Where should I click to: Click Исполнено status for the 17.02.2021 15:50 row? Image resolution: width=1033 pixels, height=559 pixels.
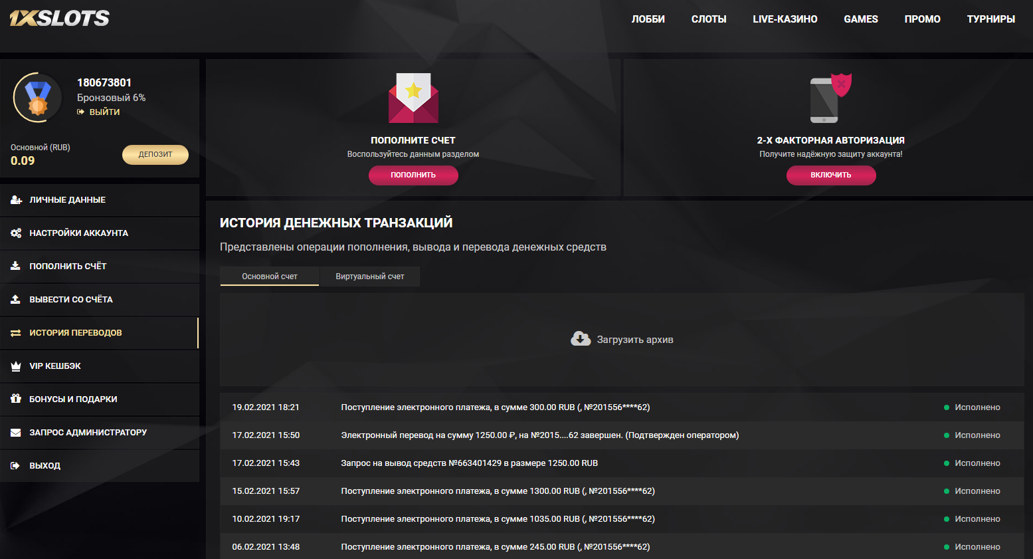pyautogui.click(x=977, y=435)
